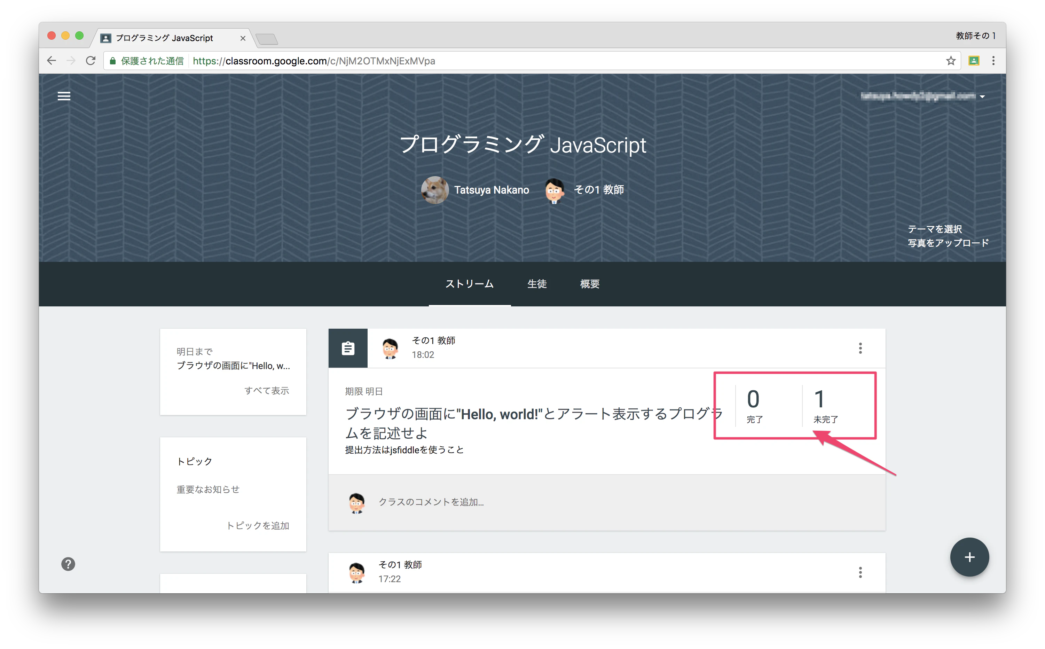
Task: Click the 提出方法はjsfiddleを使うこと description text
Action: 404,450
